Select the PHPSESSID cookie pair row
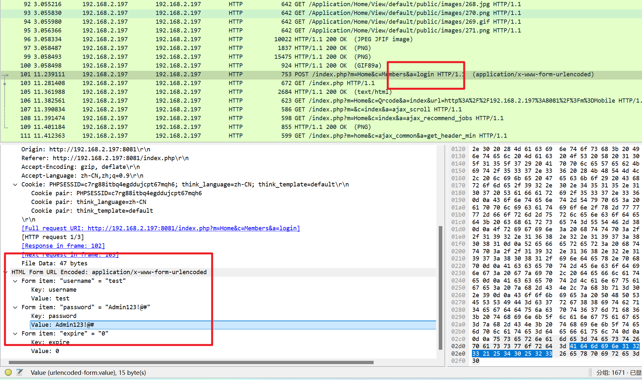Viewport: 642px width, 380px height. (x=116, y=193)
